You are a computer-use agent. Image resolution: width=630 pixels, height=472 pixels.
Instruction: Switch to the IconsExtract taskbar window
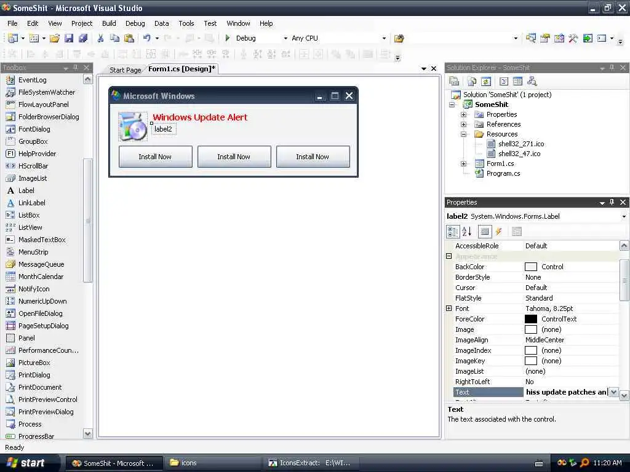(311, 463)
